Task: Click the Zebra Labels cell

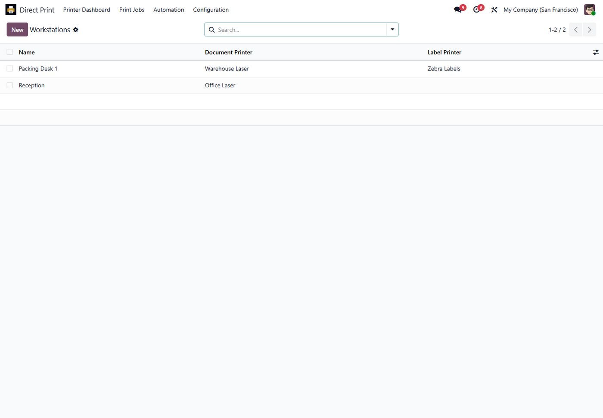Action: click(x=444, y=68)
